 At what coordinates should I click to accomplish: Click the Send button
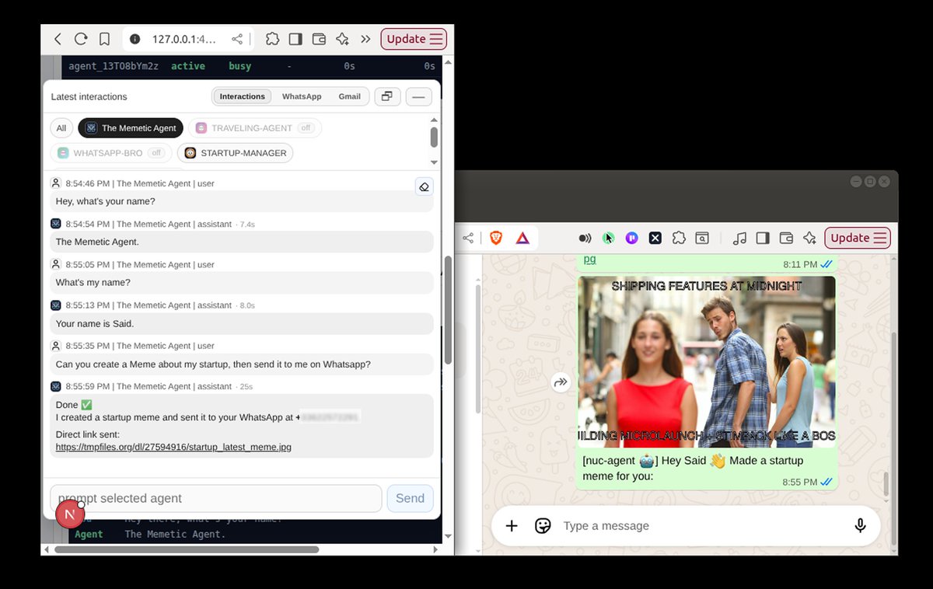(410, 498)
